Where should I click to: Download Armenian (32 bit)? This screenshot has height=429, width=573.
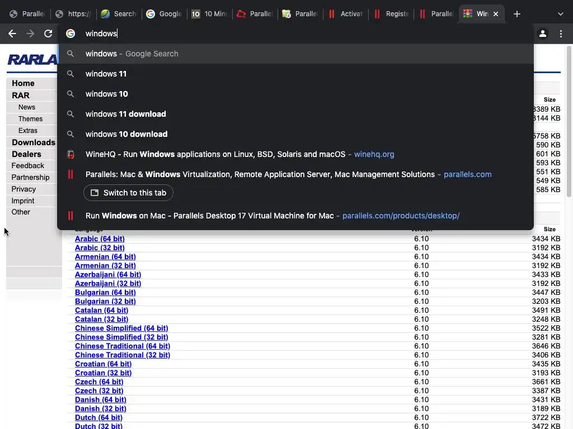click(x=105, y=265)
